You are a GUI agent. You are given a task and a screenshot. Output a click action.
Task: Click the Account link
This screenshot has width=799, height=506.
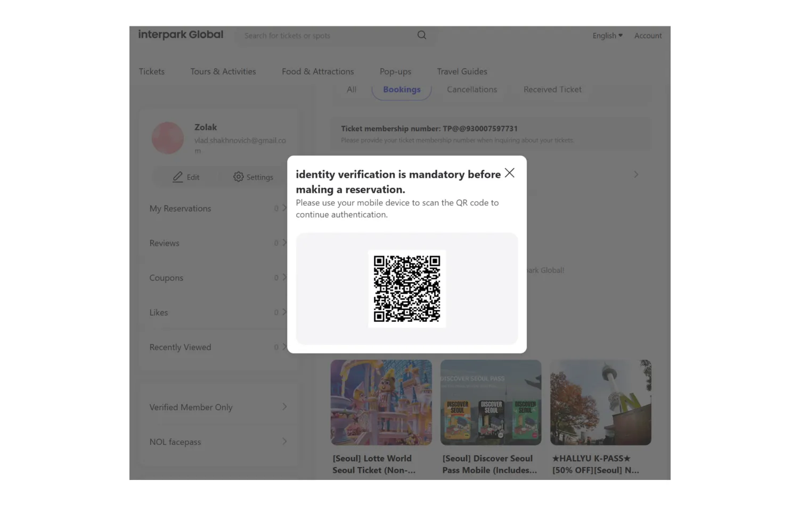click(x=648, y=36)
